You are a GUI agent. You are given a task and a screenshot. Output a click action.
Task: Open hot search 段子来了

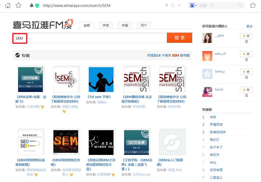216,147
